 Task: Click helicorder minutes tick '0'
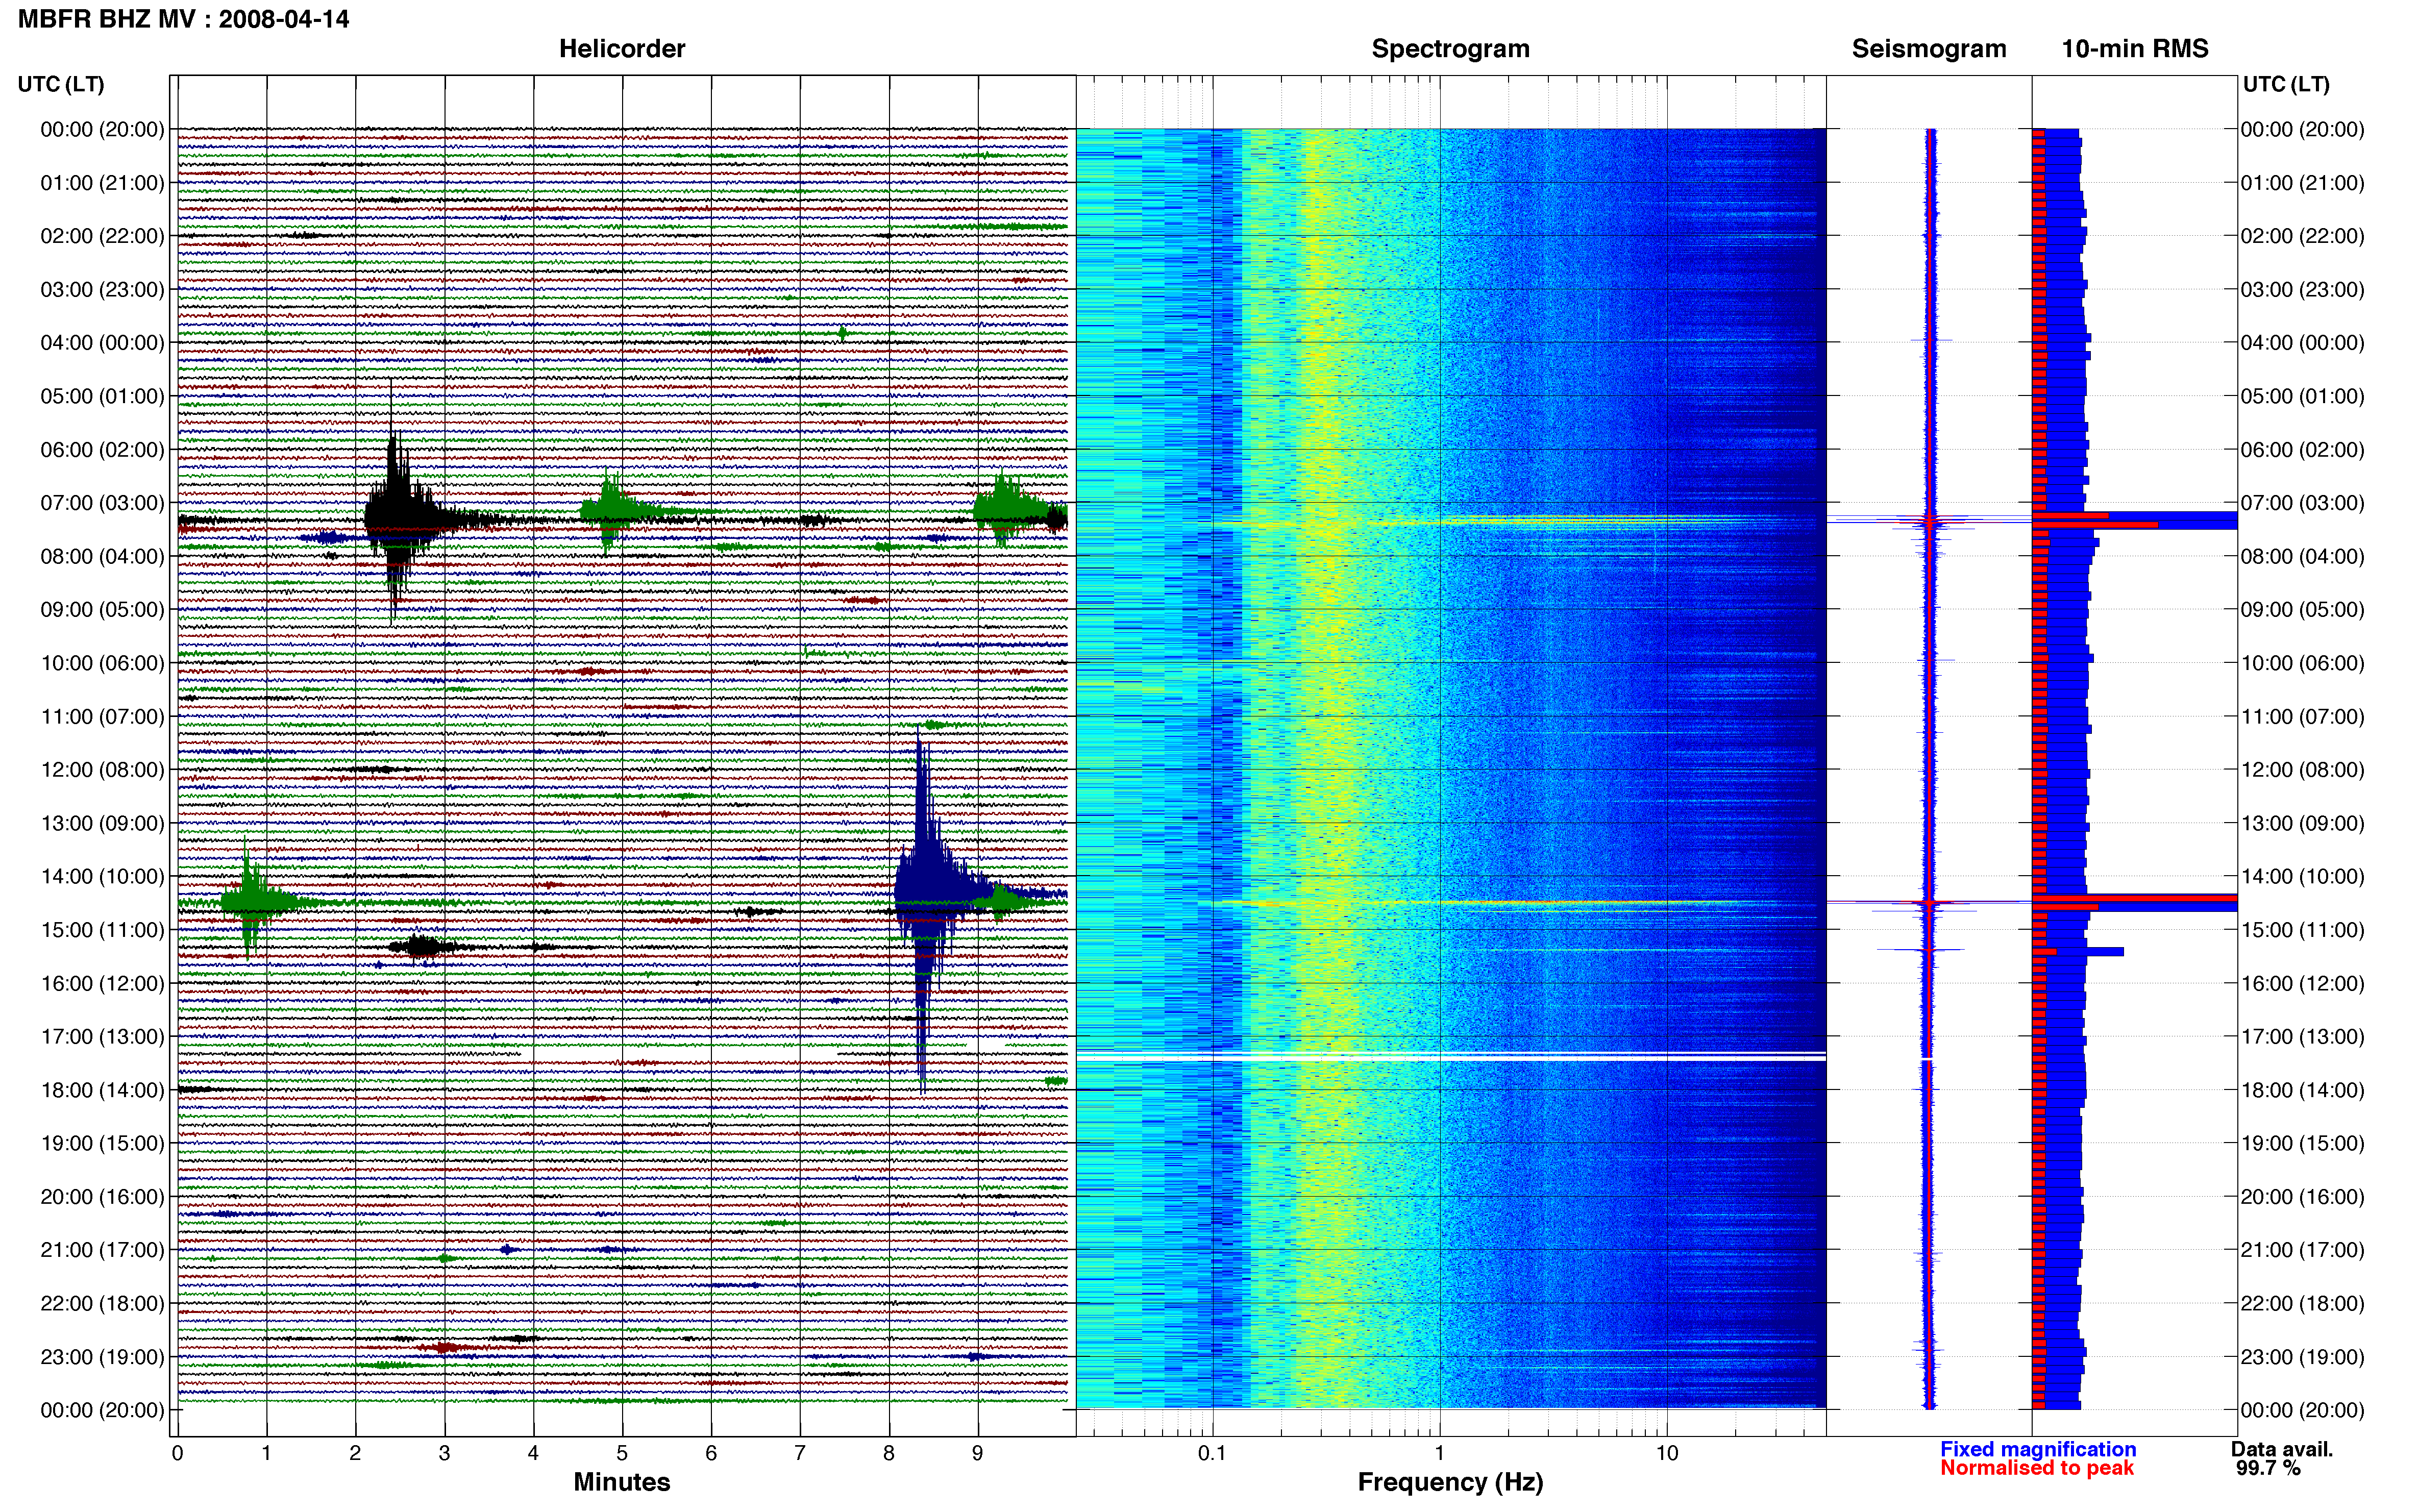pyautogui.click(x=177, y=1453)
